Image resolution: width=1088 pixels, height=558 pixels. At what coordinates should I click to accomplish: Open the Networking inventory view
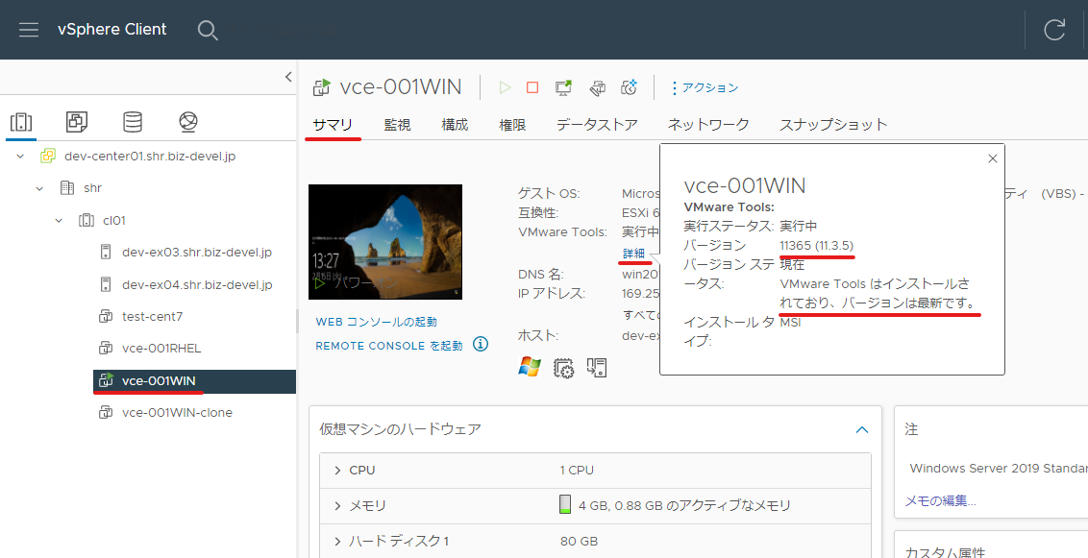(x=188, y=122)
